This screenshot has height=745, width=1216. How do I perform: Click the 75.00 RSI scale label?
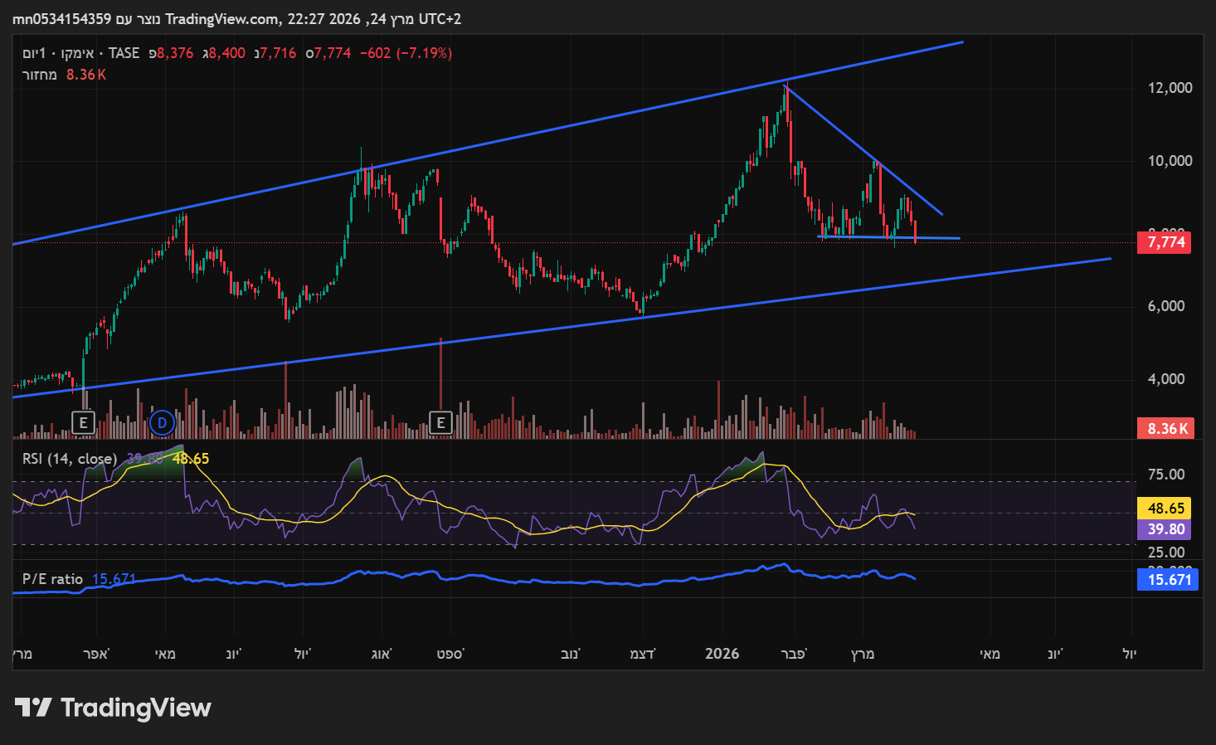point(1166,475)
